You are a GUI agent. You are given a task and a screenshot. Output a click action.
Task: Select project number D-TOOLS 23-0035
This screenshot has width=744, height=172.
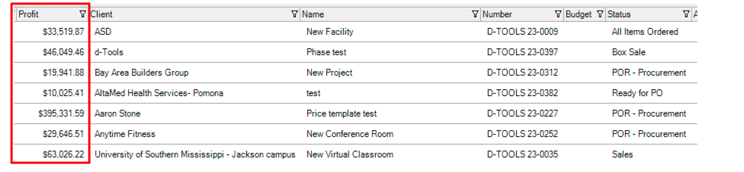[523, 154]
